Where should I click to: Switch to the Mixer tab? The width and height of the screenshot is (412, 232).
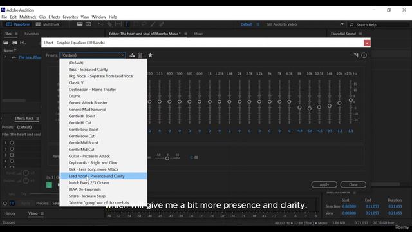198,34
